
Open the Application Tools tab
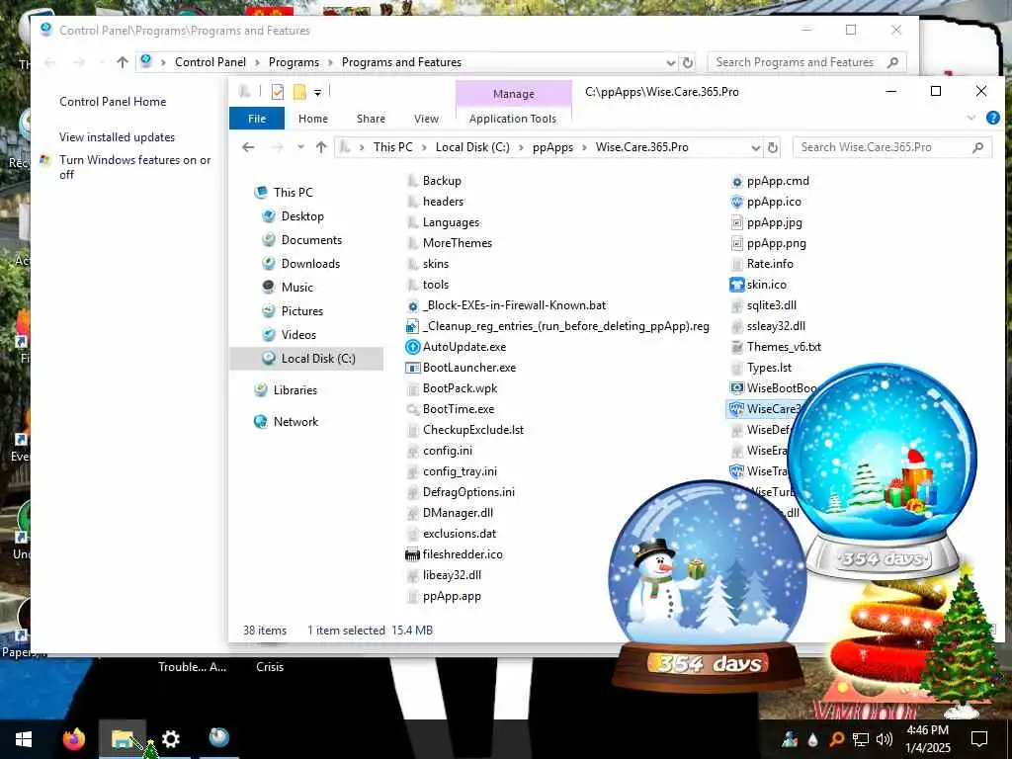513,119
